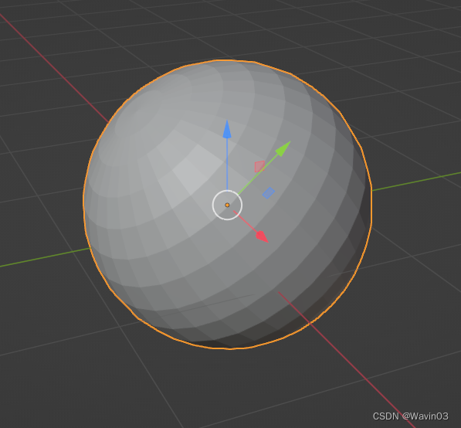Click the blue XY-plane move handle
Screen dimensions: 461x428
coord(269,193)
